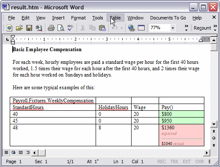Open the Table menu
Image resolution: width=220 pixels, height=167 pixels.
point(115,18)
